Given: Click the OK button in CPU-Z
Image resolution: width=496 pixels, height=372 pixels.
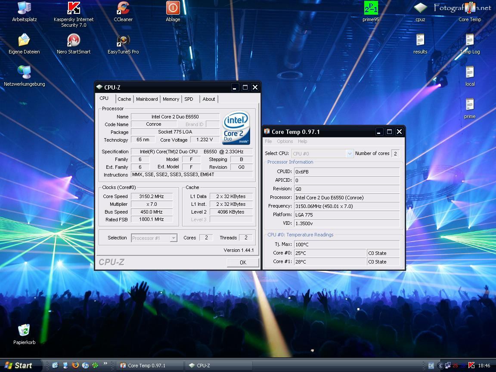Looking at the screenshot, I should pos(243,262).
